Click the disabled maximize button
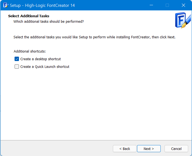This screenshot has height=156, width=192. (x=167, y=5)
